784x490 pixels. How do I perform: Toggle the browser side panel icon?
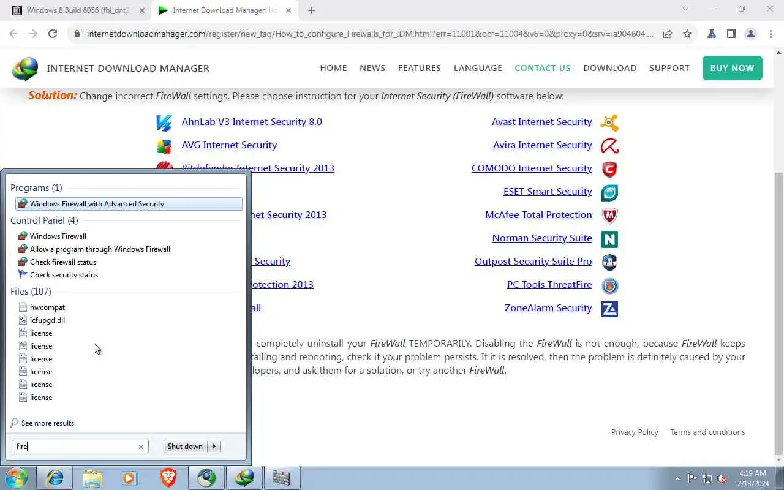[x=731, y=34]
